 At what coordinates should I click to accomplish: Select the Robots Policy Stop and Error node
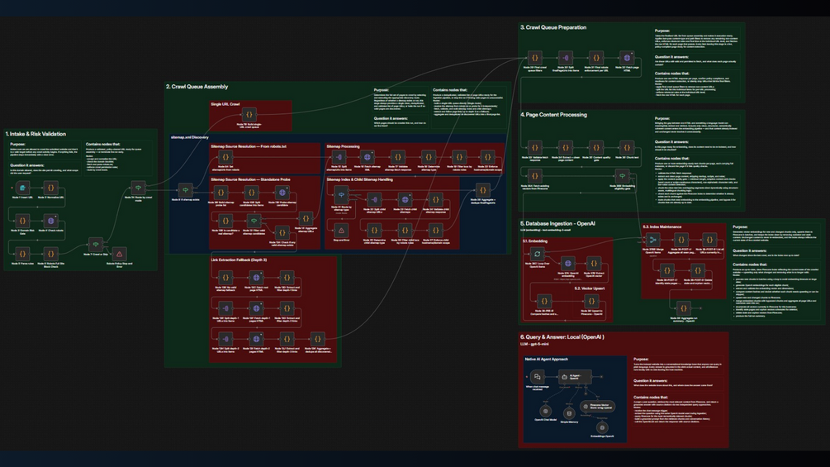pyautogui.click(x=119, y=254)
